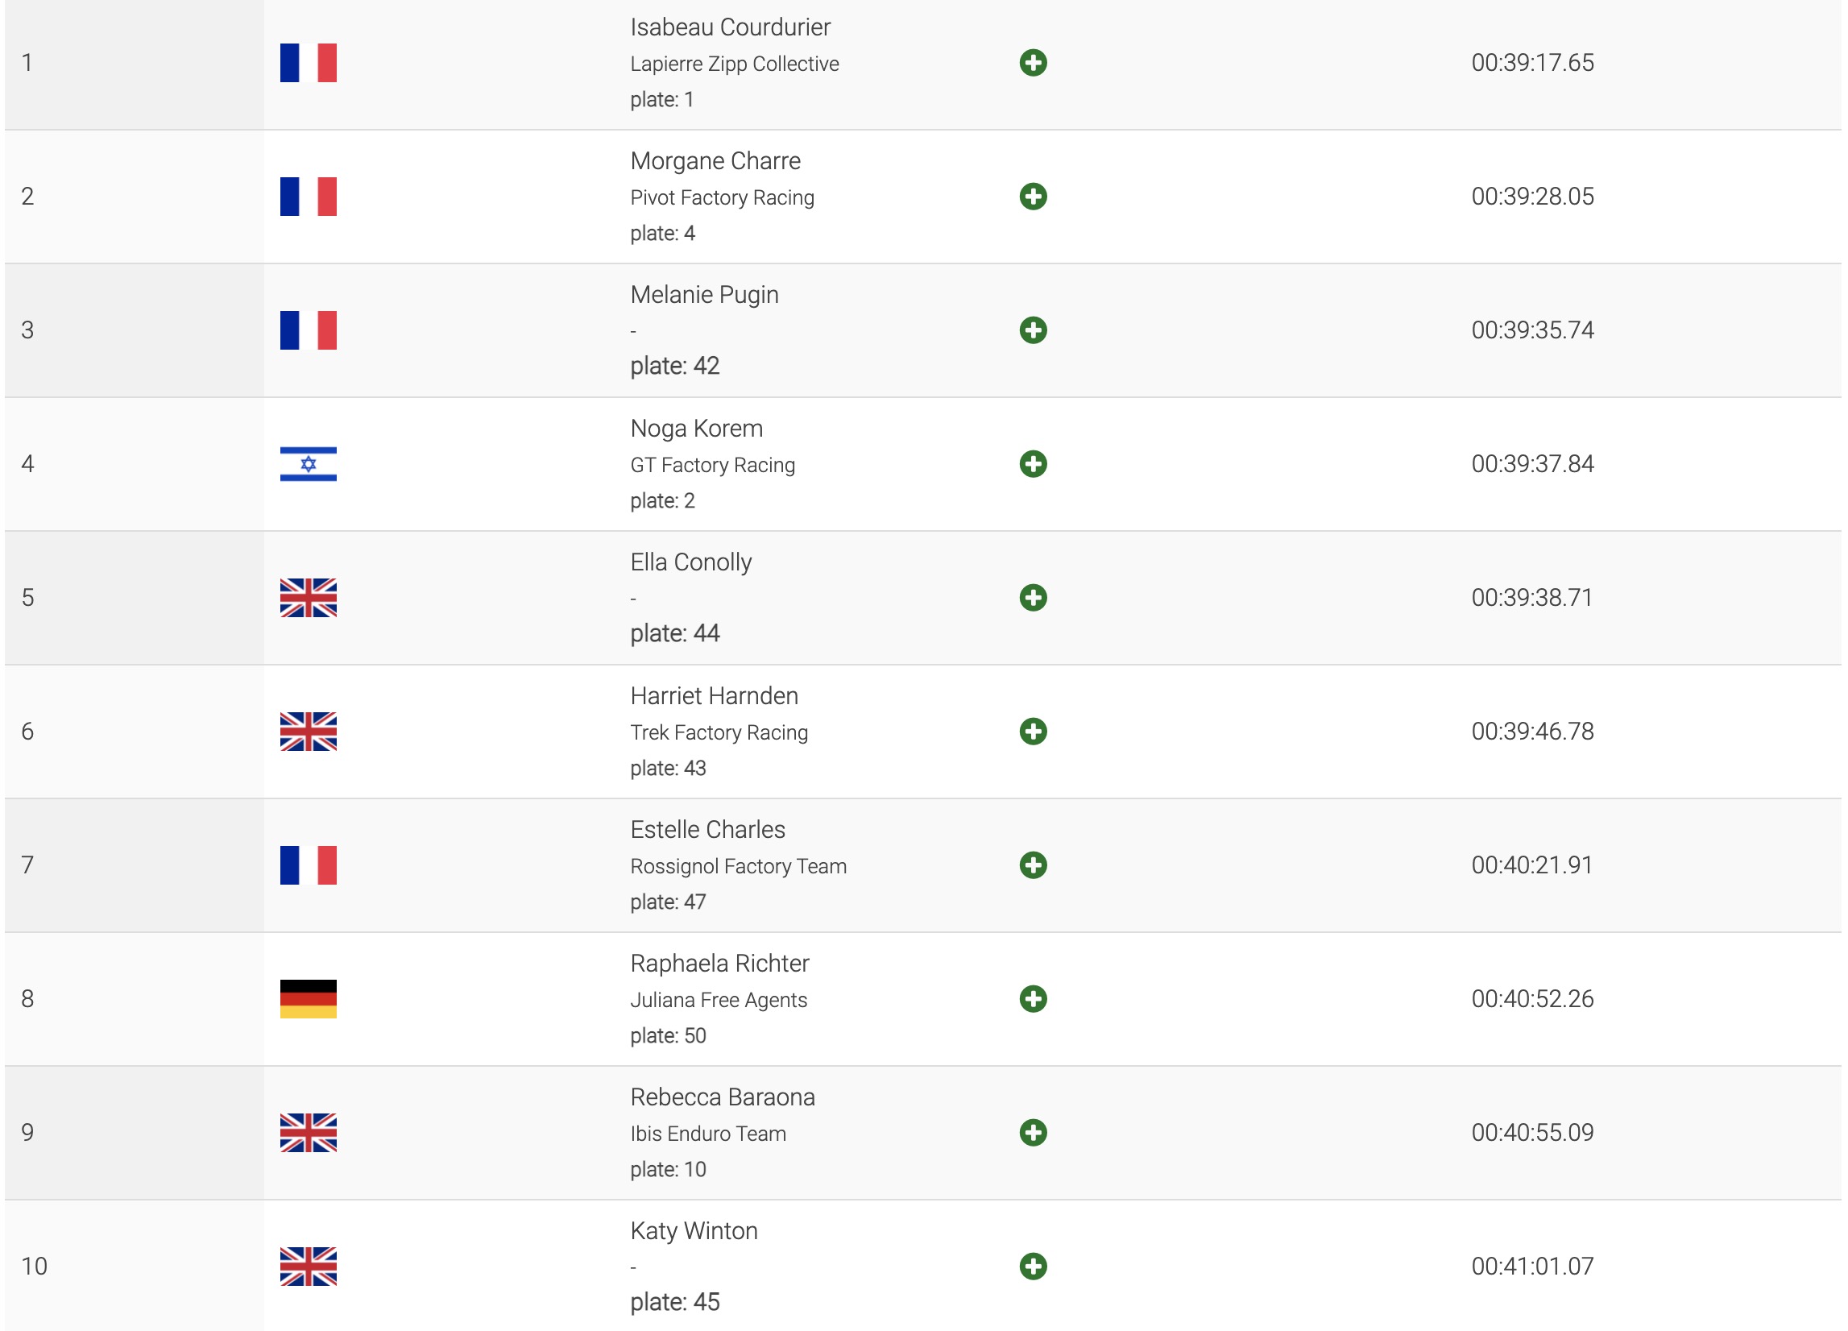Click French flag beside Estelle Charles
Screen dimensions: 1848x1331
pos(308,865)
